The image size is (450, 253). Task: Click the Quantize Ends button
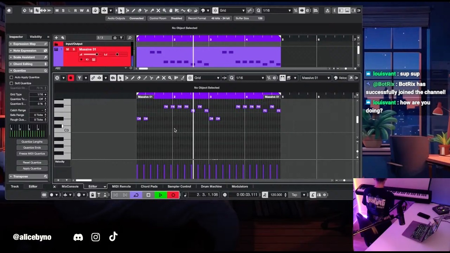(32, 148)
